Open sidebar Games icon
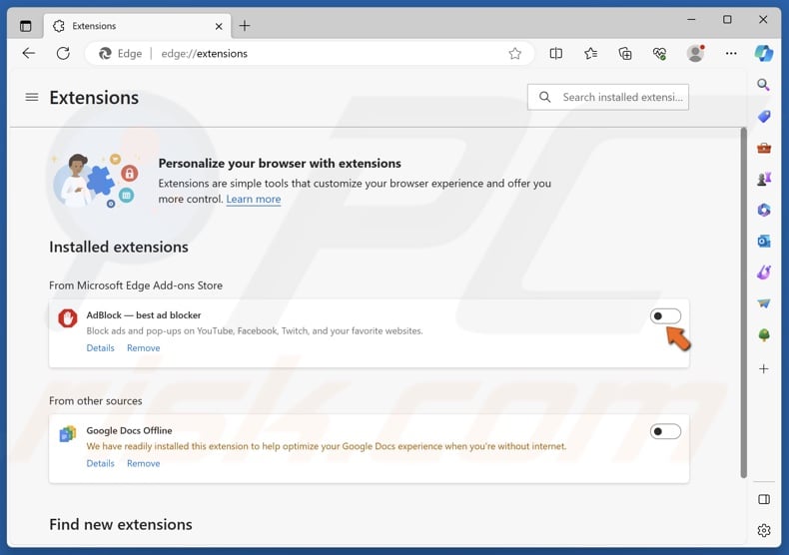This screenshot has width=789, height=555. [x=764, y=179]
